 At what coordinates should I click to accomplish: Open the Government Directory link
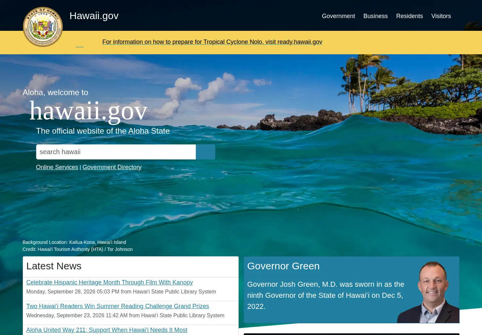pyautogui.click(x=112, y=167)
